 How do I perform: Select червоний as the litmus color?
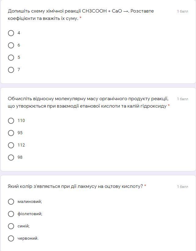[11, 238]
